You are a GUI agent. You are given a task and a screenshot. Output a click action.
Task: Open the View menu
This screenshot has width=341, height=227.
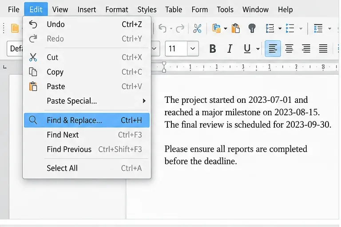60,10
